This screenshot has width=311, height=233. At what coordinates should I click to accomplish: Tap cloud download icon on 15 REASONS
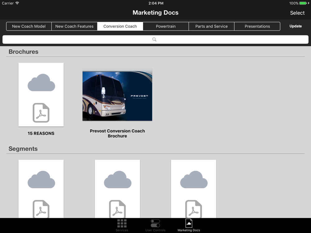tap(41, 83)
